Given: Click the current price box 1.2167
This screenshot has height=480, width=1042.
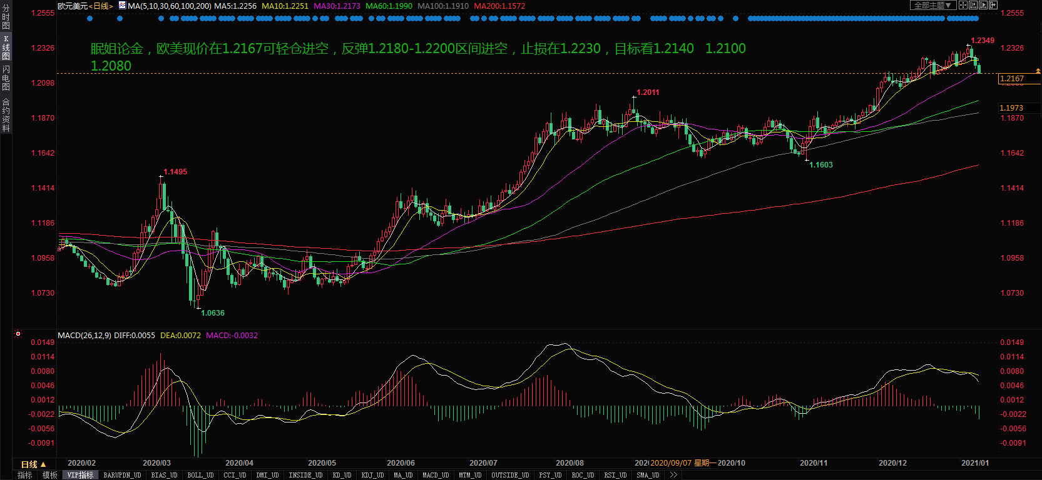Looking at the screenshot, I should (x=1019, y=79).
